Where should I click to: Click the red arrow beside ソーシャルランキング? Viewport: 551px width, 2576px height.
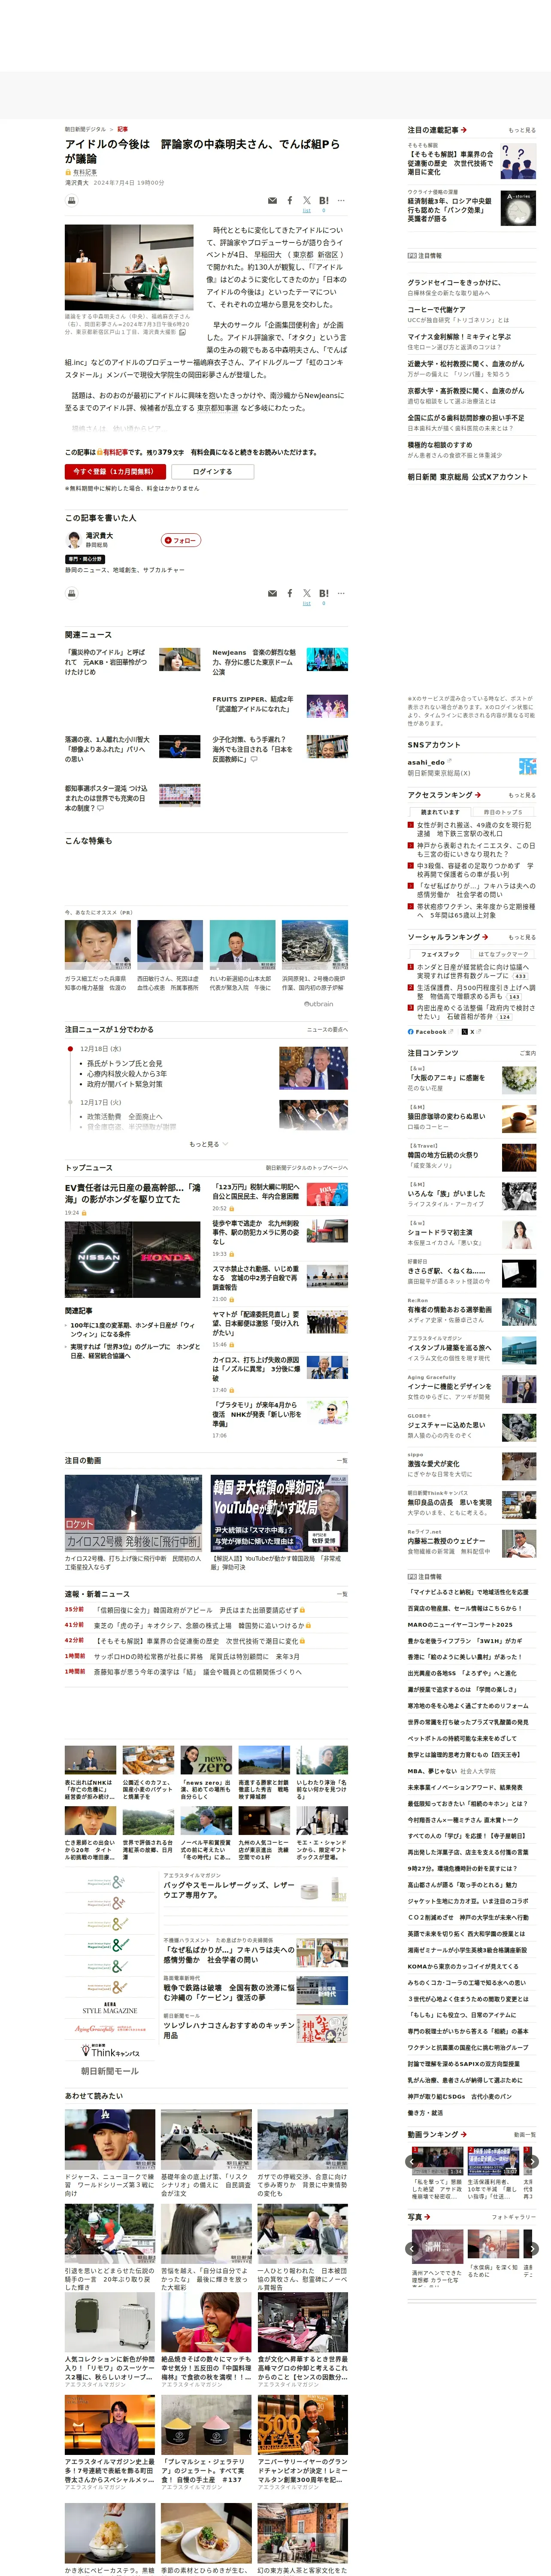coord(485,937)
